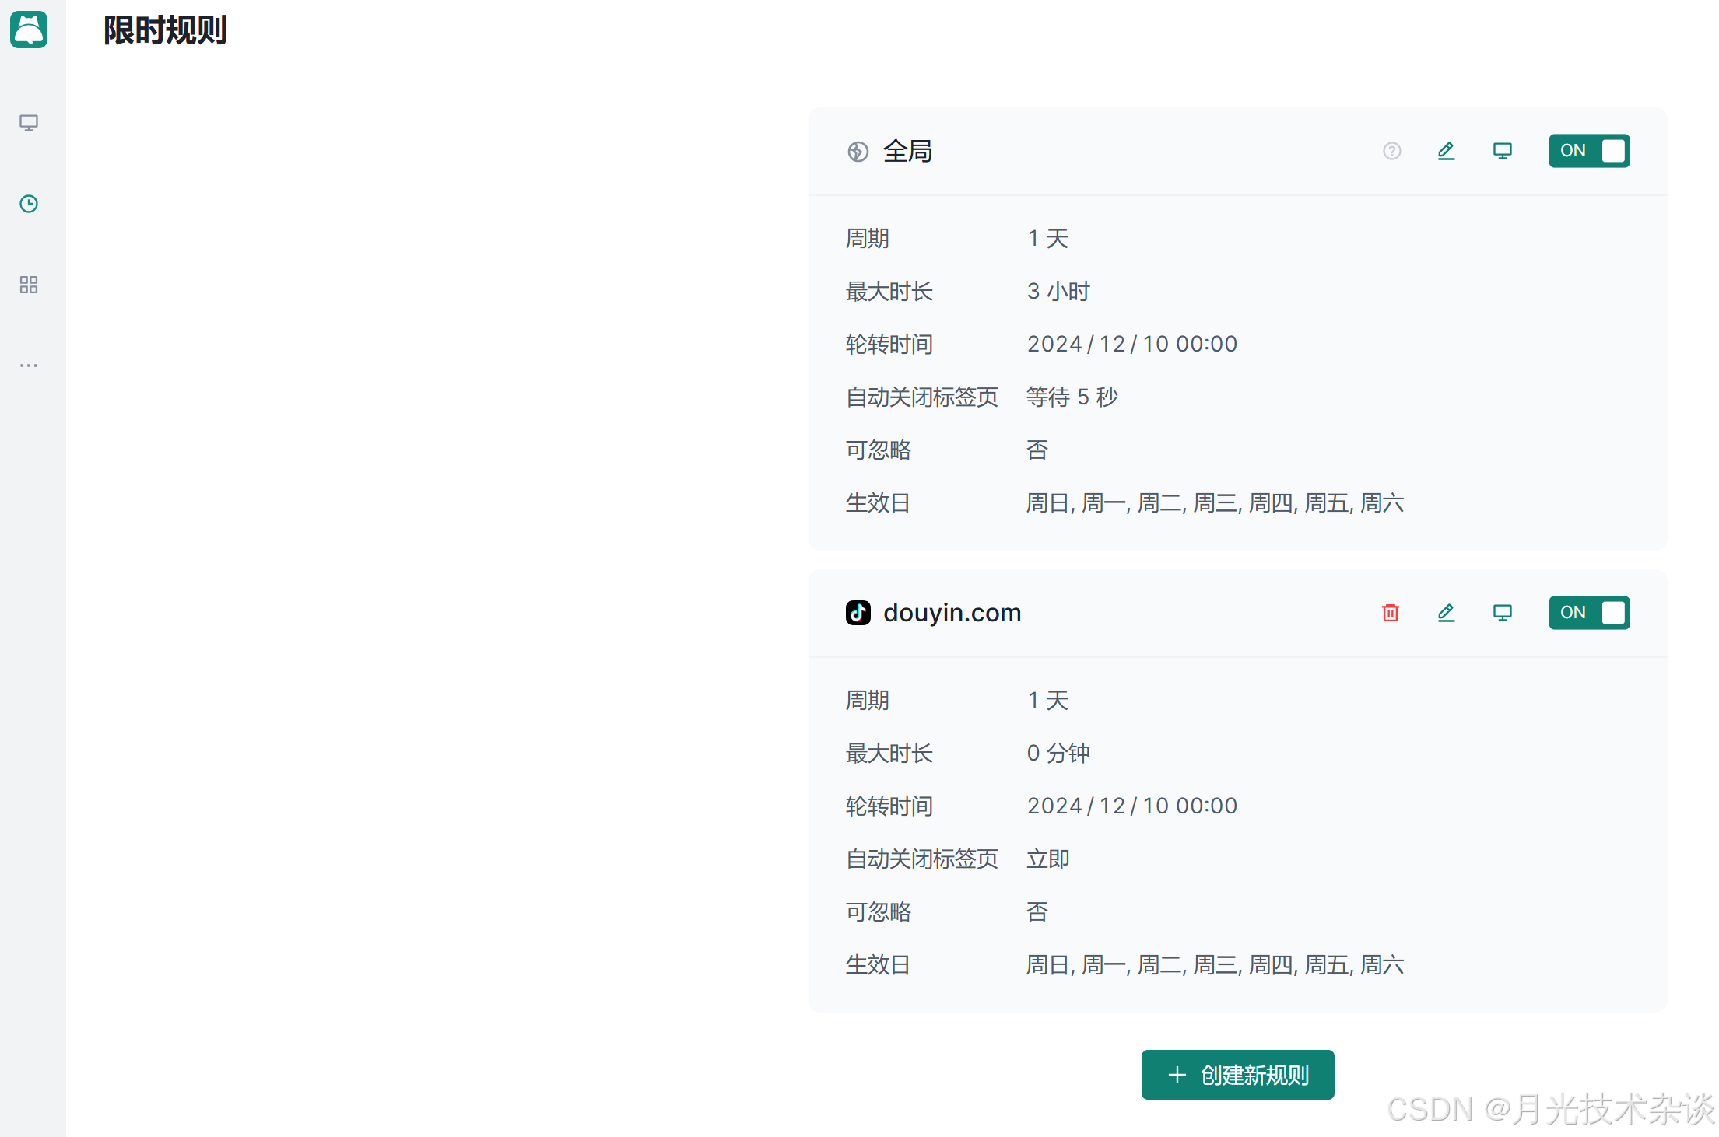Viewport: 1719px width, 1137px height.
Task: Click the globe icon beside 全局
Action: (858, 152)
